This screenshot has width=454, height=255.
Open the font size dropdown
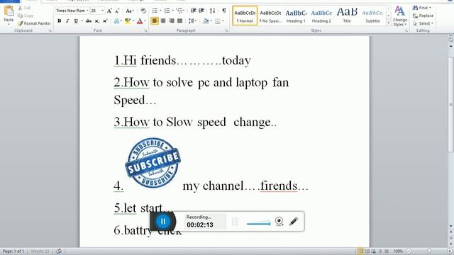coord(102,11)
